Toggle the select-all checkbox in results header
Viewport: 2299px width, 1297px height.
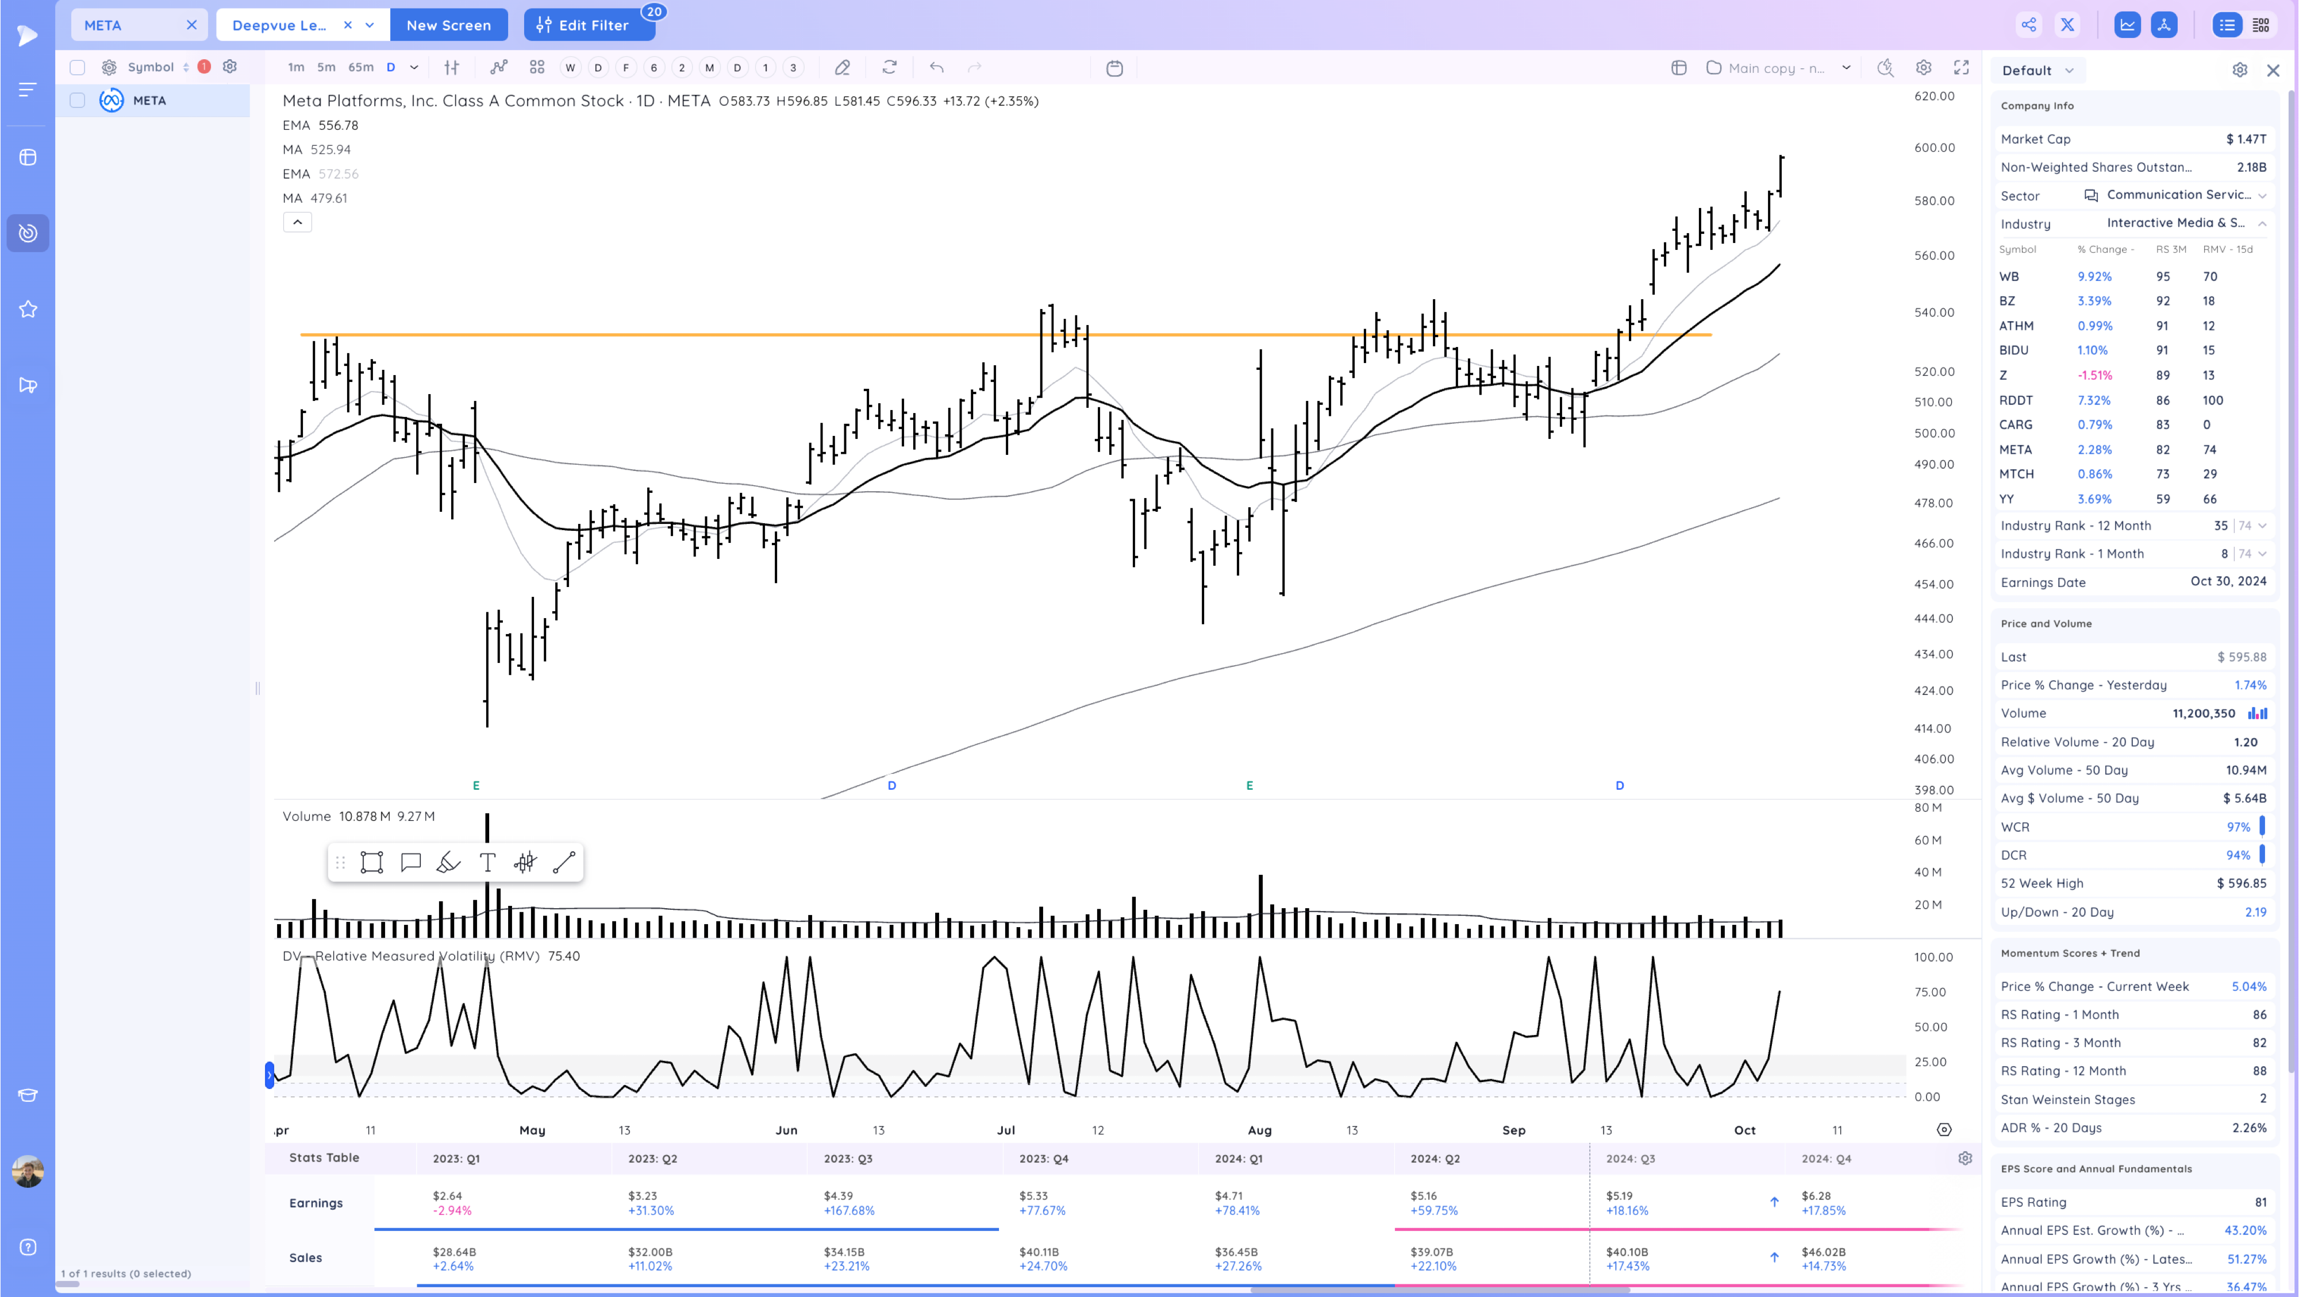coord(77,67)
